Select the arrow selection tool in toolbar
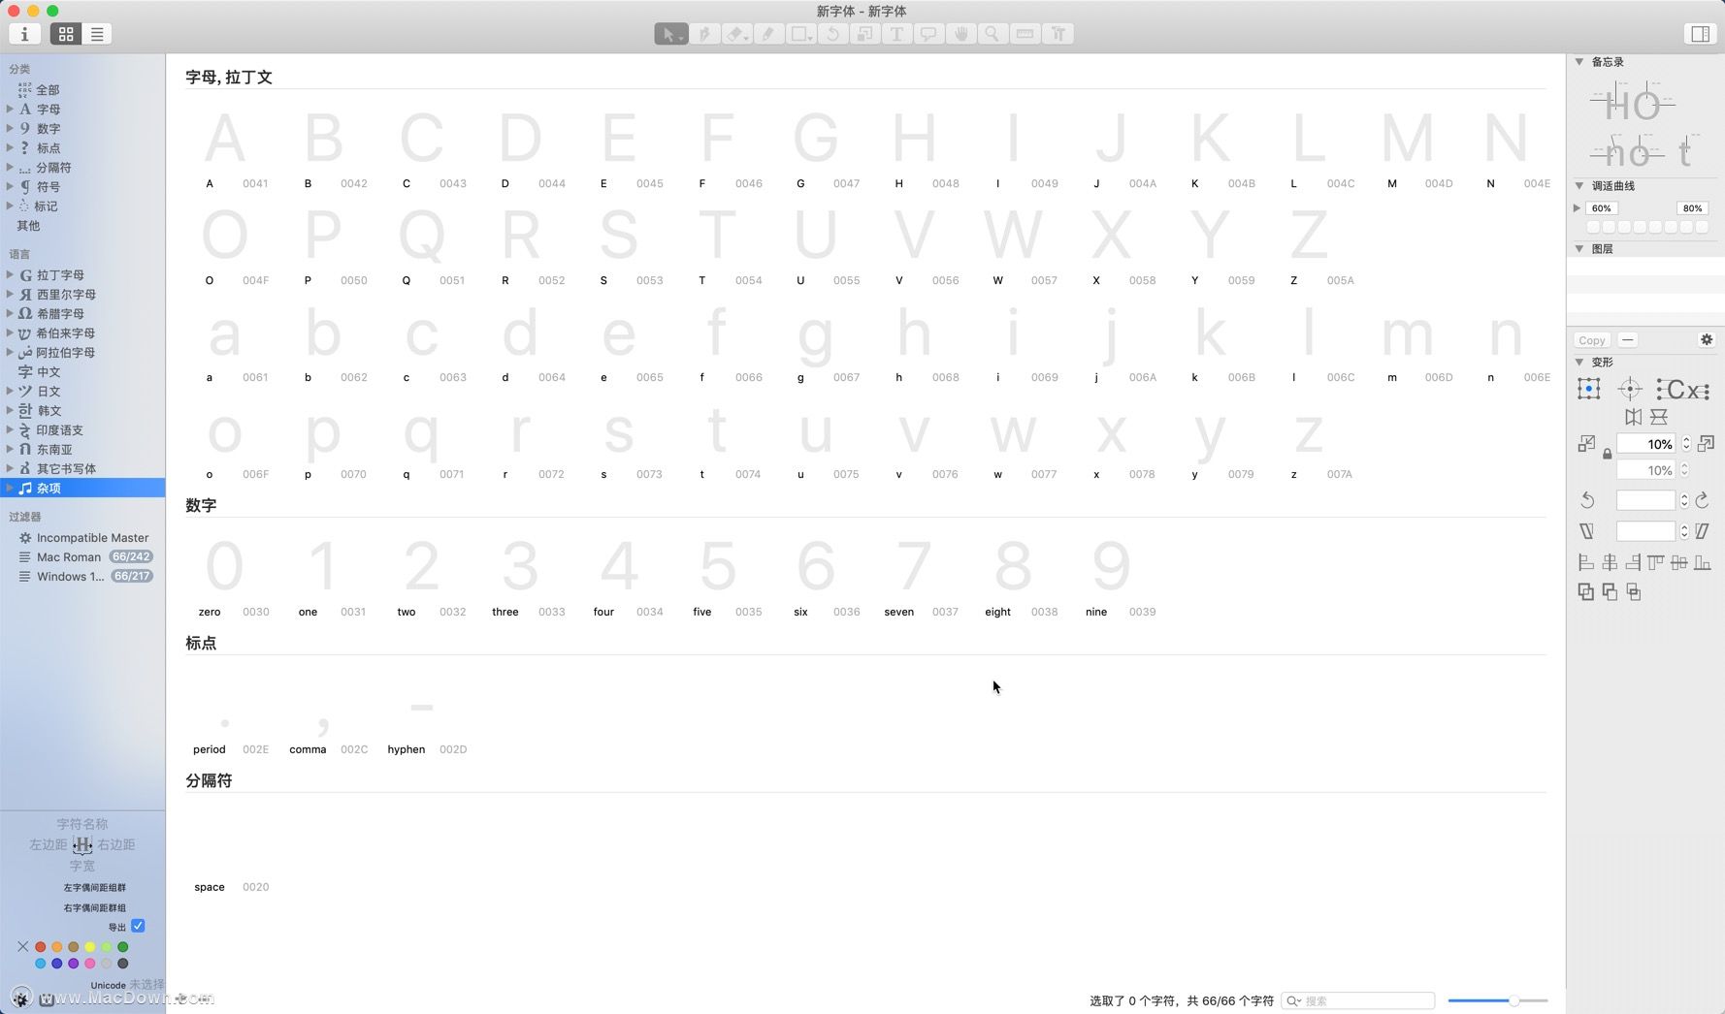Image resolution: width=1725 pixels, height=1014 pixels. [670, 34]
